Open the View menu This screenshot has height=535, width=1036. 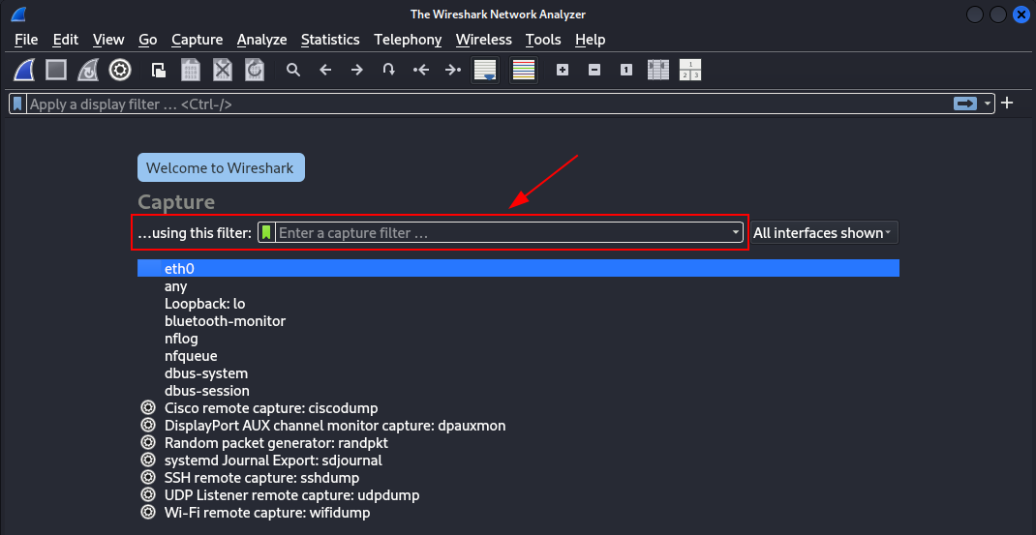[108, 40]
